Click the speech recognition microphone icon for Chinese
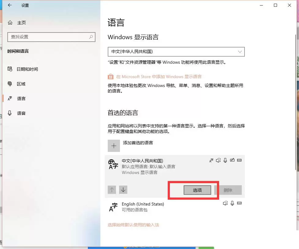Viewport: 299px width, 249px height. tap(225, 160)
